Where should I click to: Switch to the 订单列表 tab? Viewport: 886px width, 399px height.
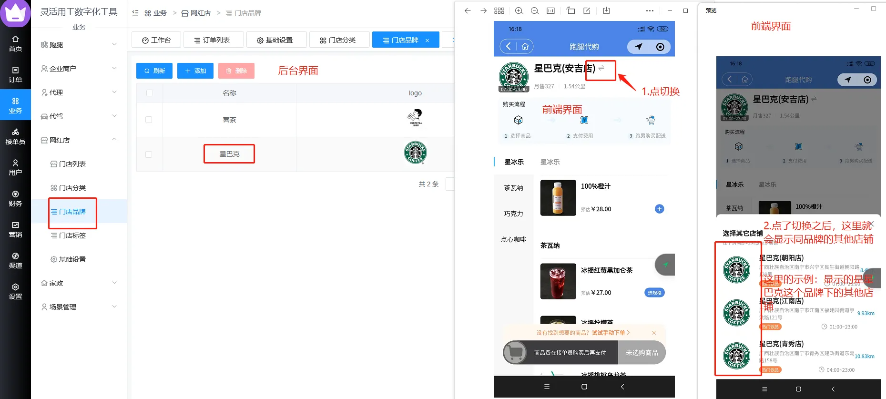coord(213,40)
